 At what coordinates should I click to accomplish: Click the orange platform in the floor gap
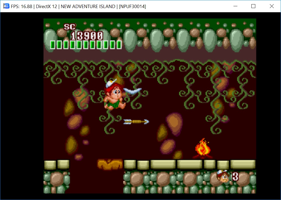pyautogui.click(x=110, y=164)
